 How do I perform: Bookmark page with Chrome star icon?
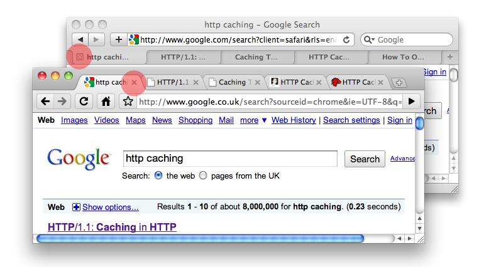coord(128,102)
